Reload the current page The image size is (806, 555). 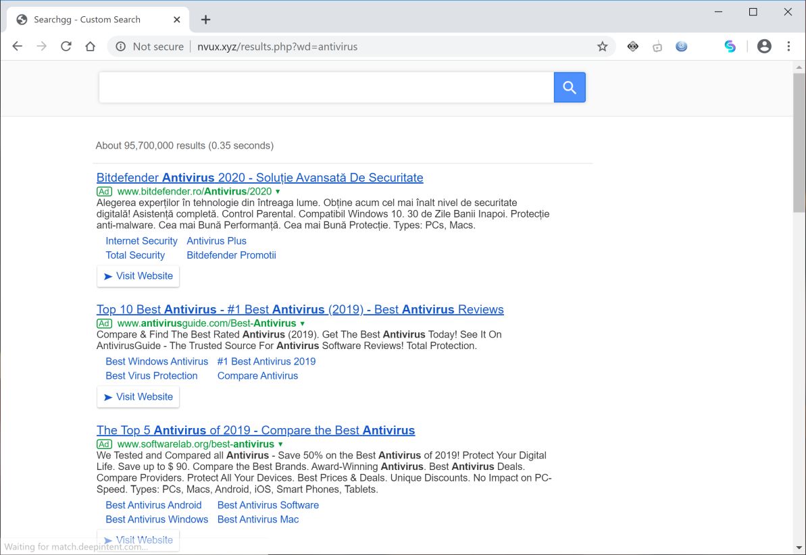66,47
